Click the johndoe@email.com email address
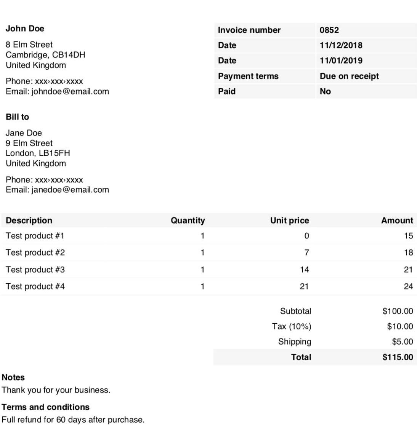 (70, 92)
